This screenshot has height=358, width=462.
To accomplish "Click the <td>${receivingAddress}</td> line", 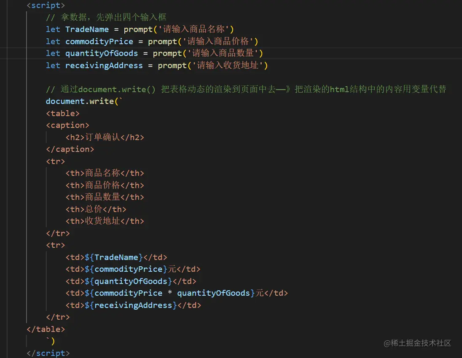I will (x=133, y=305).
